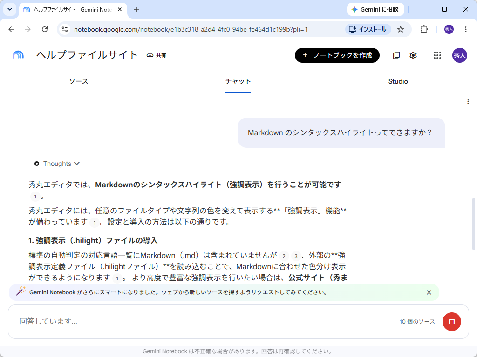
Task: Click the Gemini Notebook rainbow logo
Action: click(x=18, y=55)
